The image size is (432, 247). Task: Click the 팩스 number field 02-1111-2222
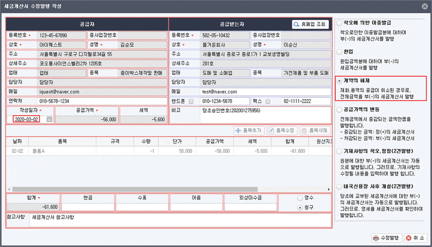click(x=306, y=101)
